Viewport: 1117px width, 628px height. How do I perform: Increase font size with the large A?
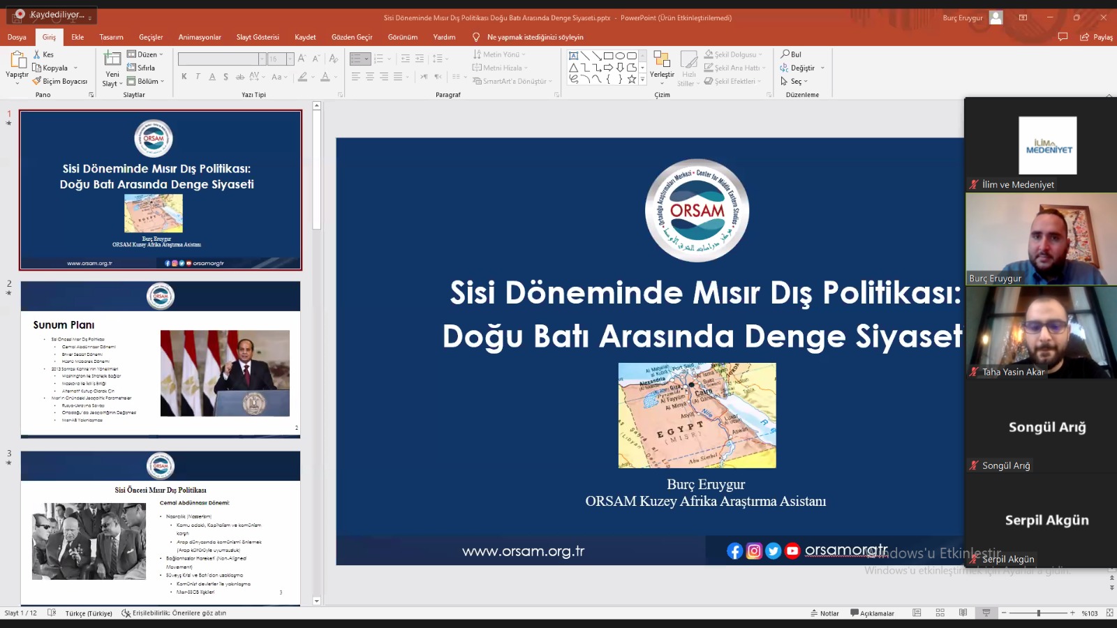(x=302, y=59)
